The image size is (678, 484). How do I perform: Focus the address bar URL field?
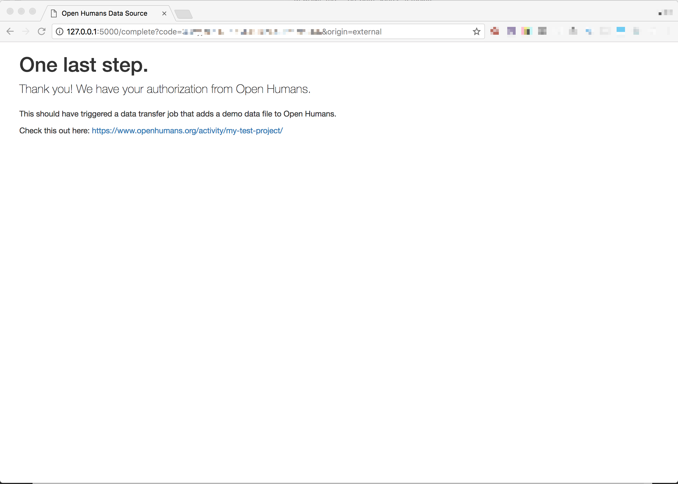268,32
